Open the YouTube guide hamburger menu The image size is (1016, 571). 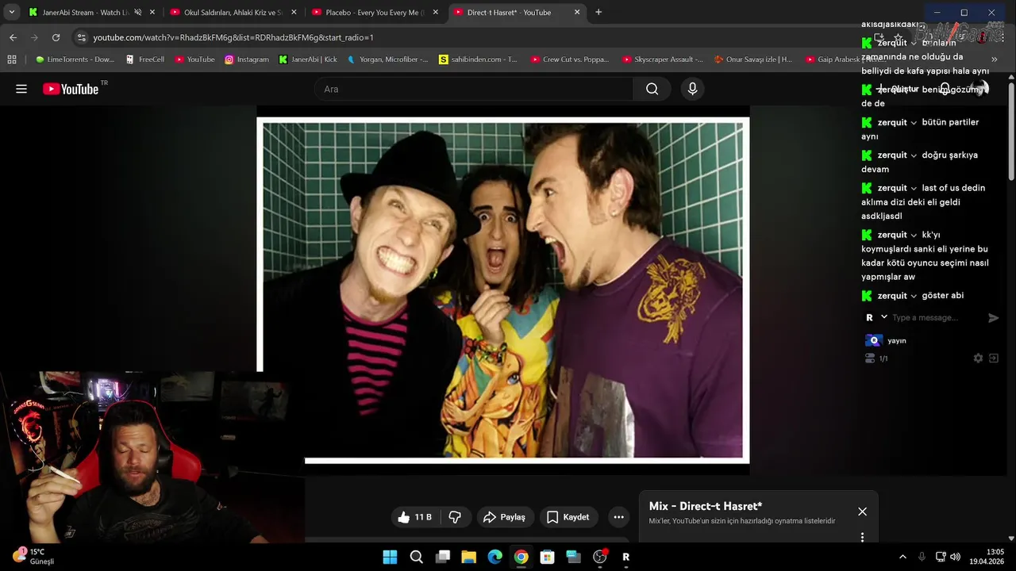point(21,89)
